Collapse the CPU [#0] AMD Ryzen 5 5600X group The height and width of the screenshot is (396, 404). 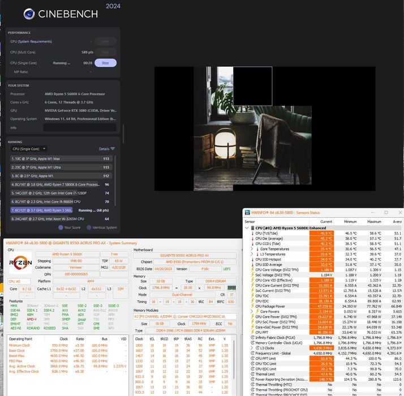(x=247, y=228)
